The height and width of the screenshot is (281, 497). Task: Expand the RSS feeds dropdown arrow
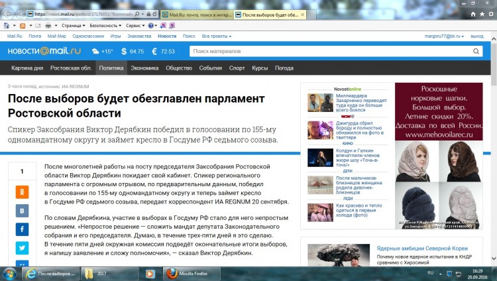point(30,25)
